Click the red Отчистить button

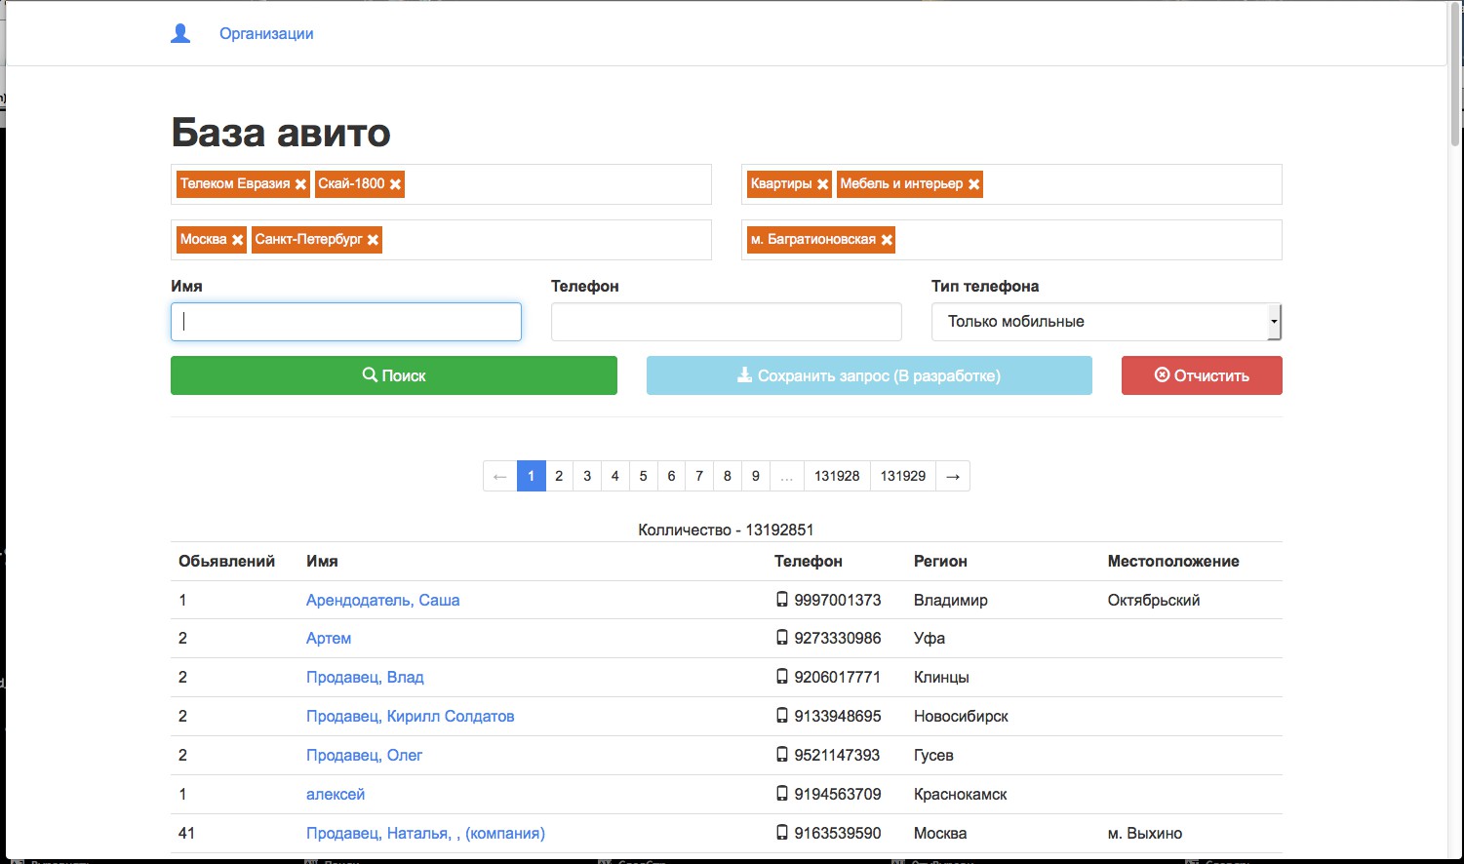(x=1202, y=375)
